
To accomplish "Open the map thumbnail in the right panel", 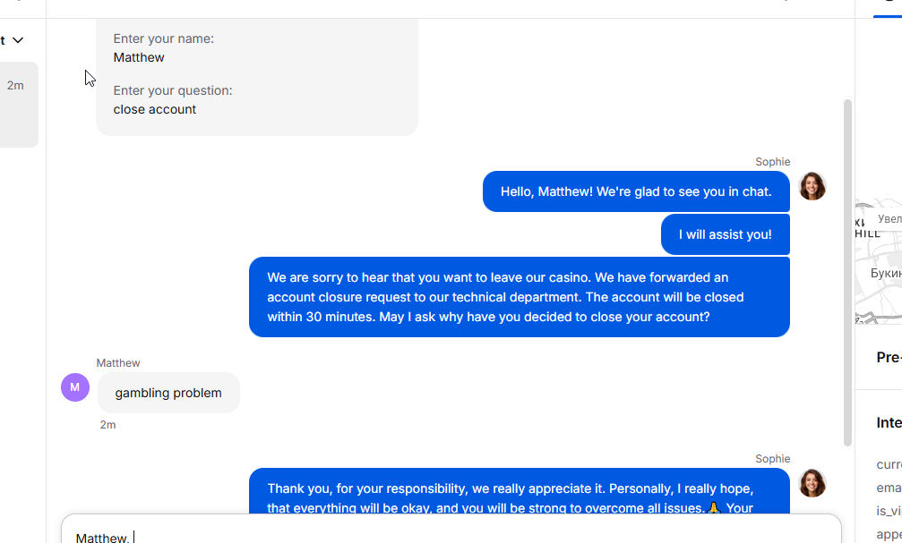I will click(x=879, y=263).
